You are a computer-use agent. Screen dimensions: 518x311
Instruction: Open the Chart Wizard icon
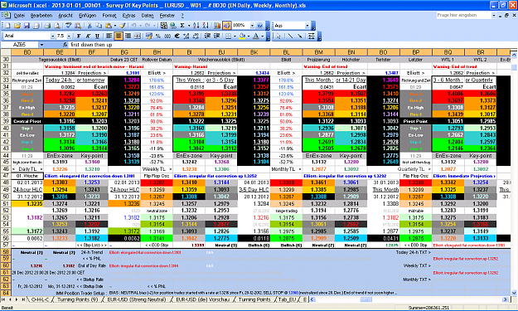point(217,26)
